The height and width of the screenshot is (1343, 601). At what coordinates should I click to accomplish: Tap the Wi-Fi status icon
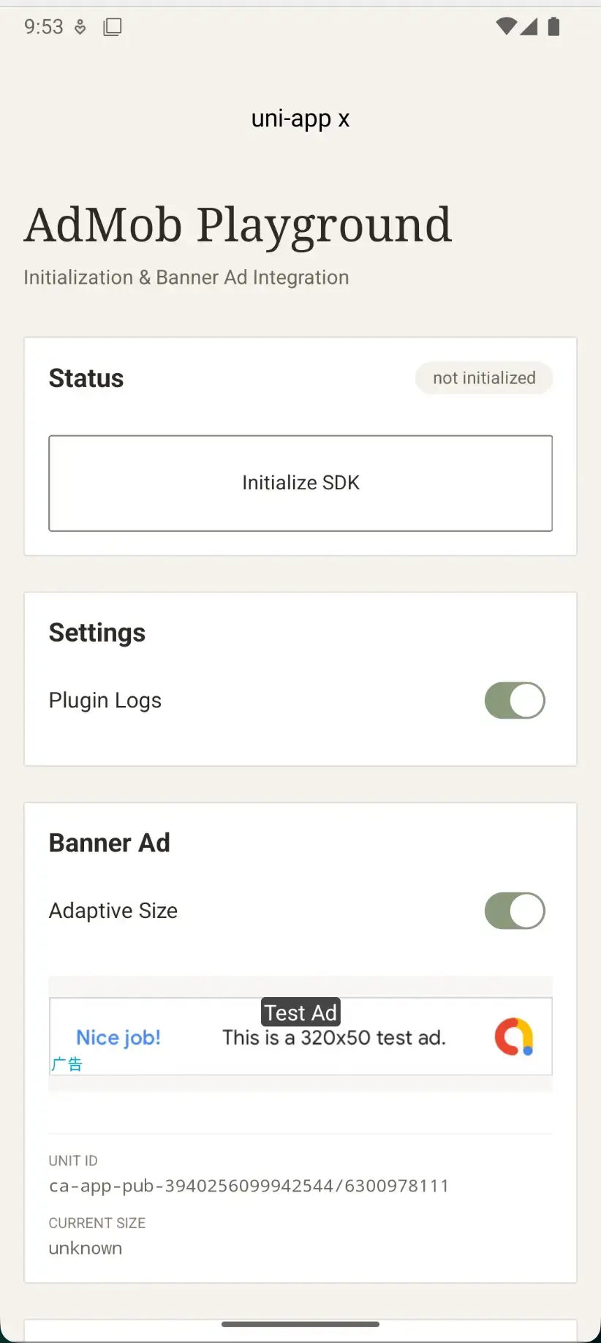tap(506, 27)
